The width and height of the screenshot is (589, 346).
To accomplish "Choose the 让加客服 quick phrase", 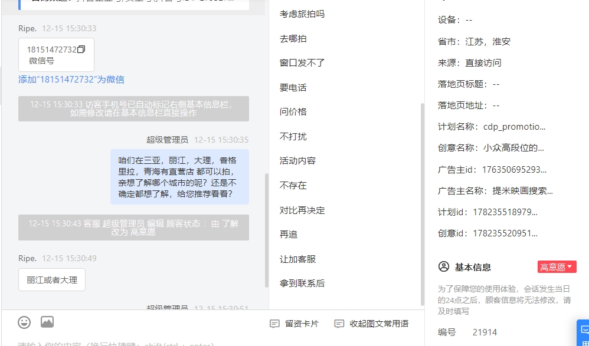I will point(297,259).
